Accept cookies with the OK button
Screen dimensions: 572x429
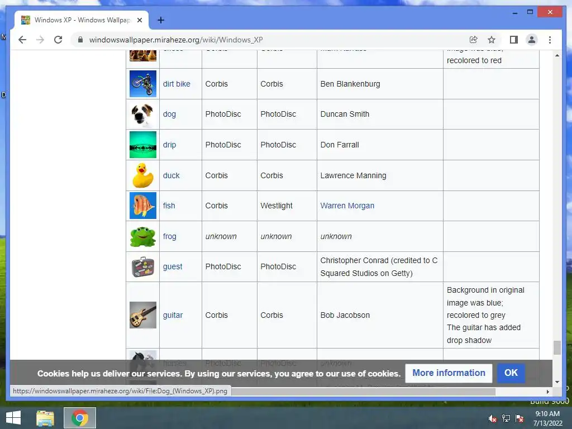pyautogui.click(x=511, y=373)
